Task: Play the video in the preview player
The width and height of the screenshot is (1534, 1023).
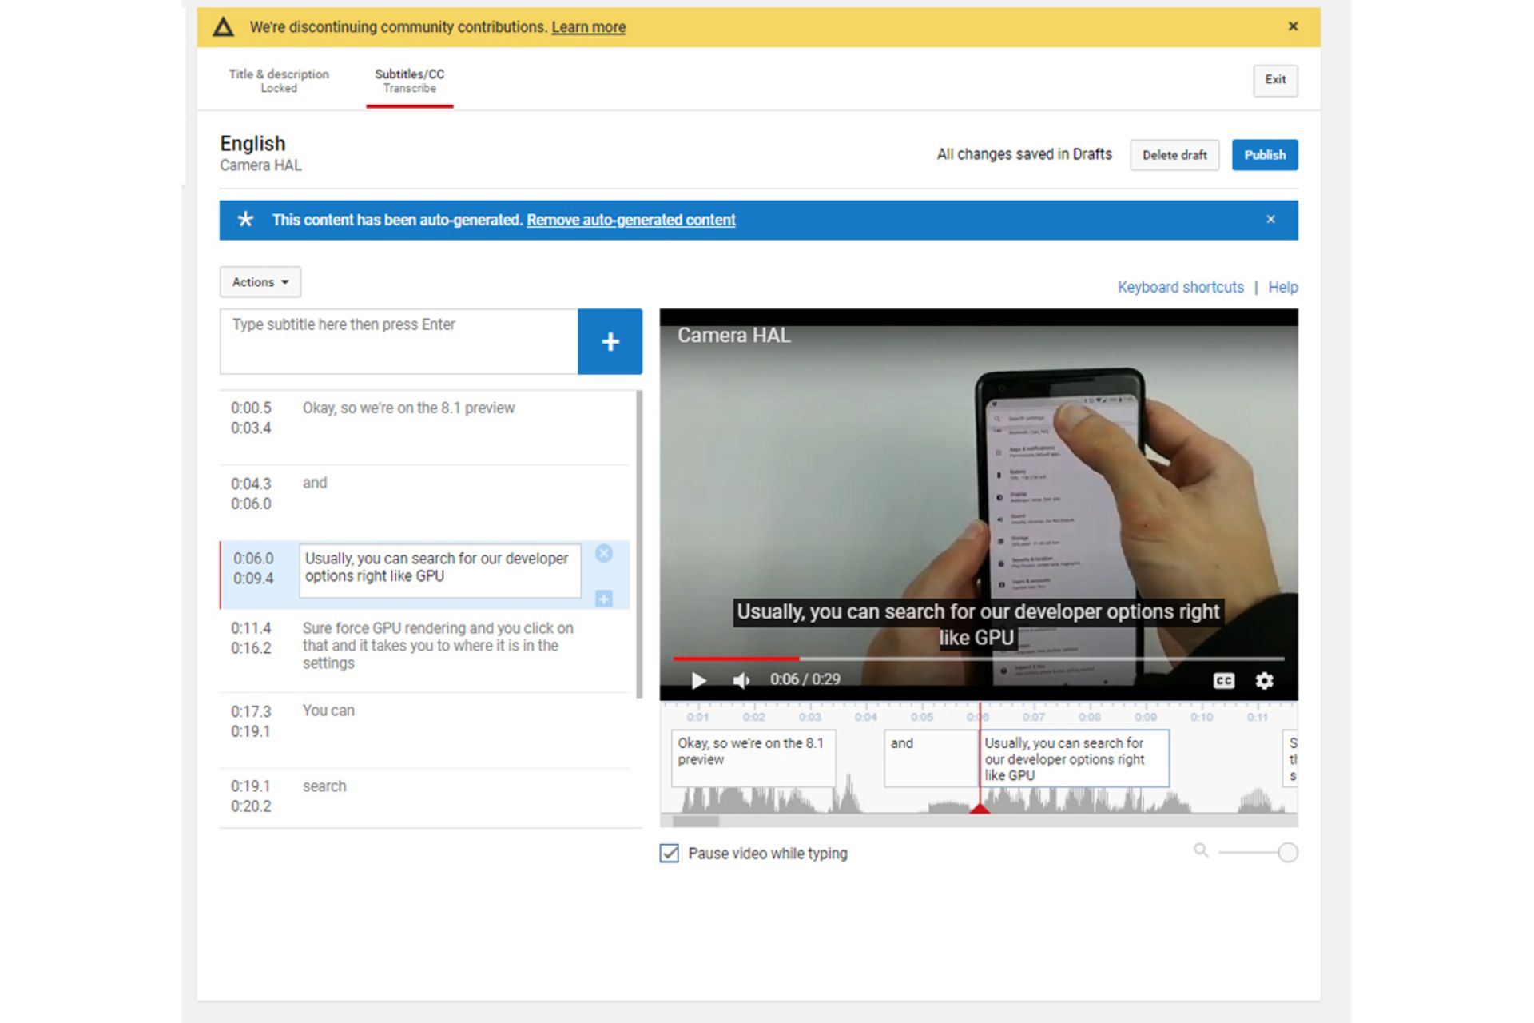Action: [x=699, y=680]
